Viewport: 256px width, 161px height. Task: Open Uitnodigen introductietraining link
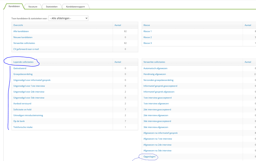[28, 115]
